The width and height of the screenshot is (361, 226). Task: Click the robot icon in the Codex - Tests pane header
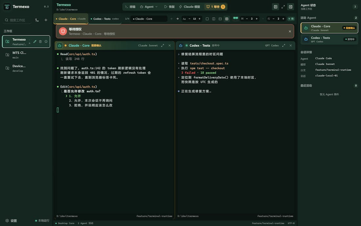pyautogui.click(x=181, y=46)
